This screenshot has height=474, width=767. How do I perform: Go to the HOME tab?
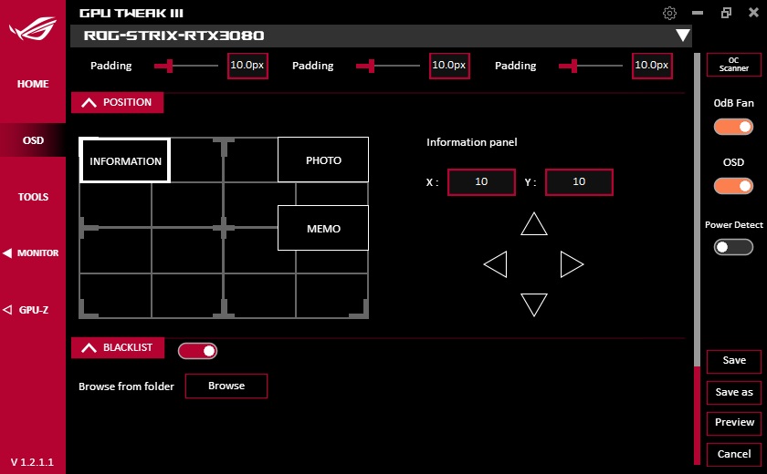click(33, 84)
